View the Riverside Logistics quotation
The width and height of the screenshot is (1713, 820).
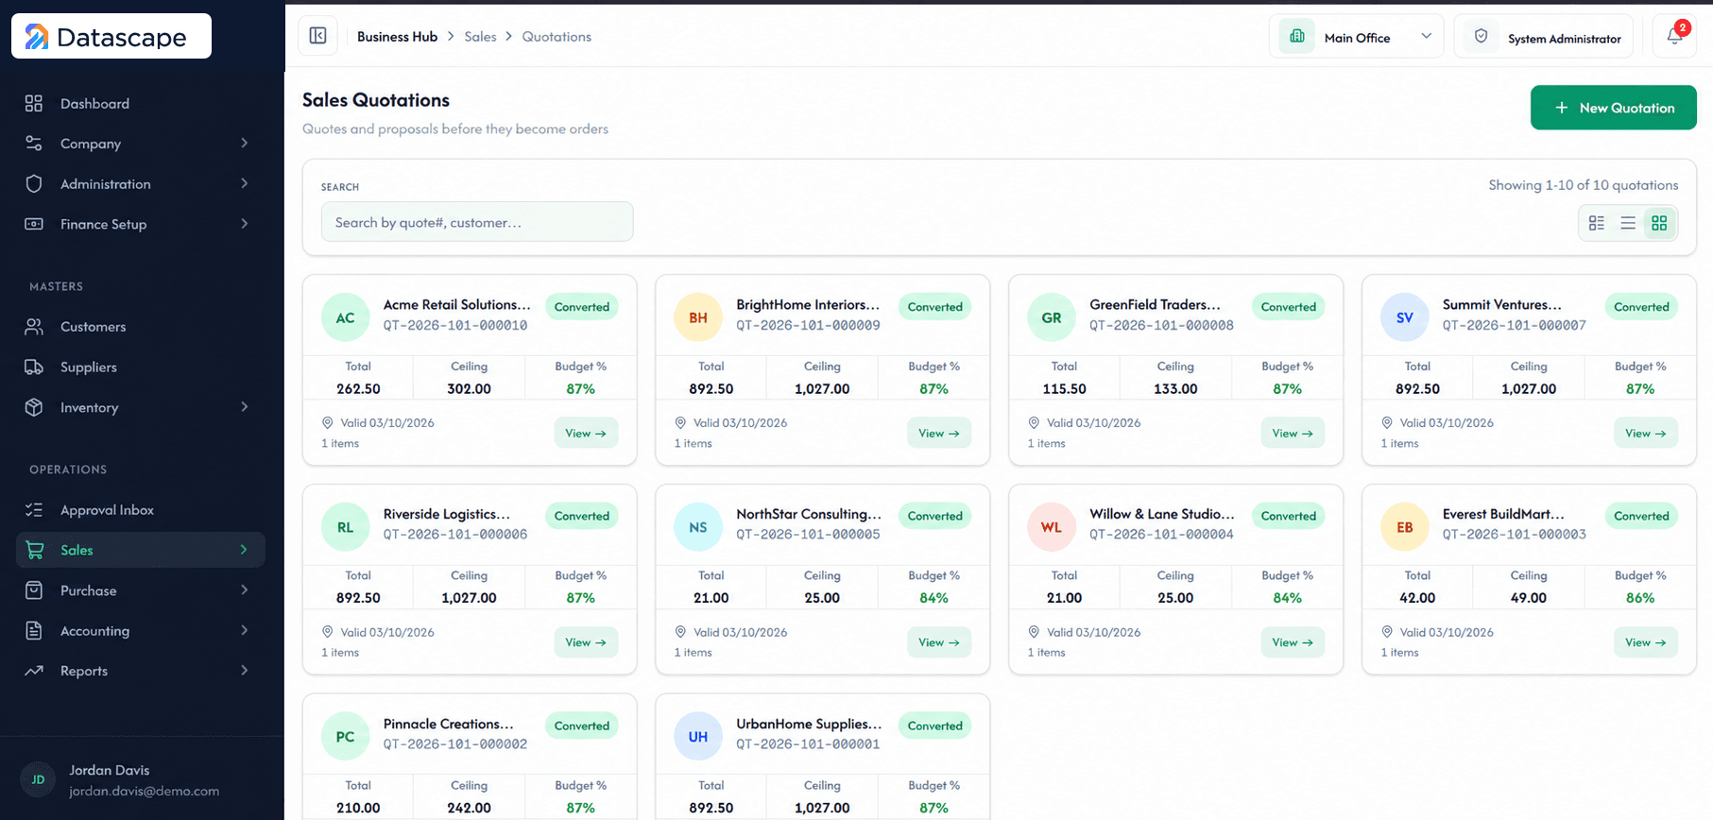(586, 642)
